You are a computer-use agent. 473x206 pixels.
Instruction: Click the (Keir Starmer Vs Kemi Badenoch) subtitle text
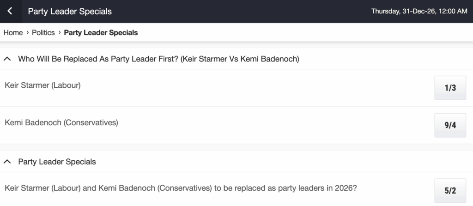(x=239, y=59)
